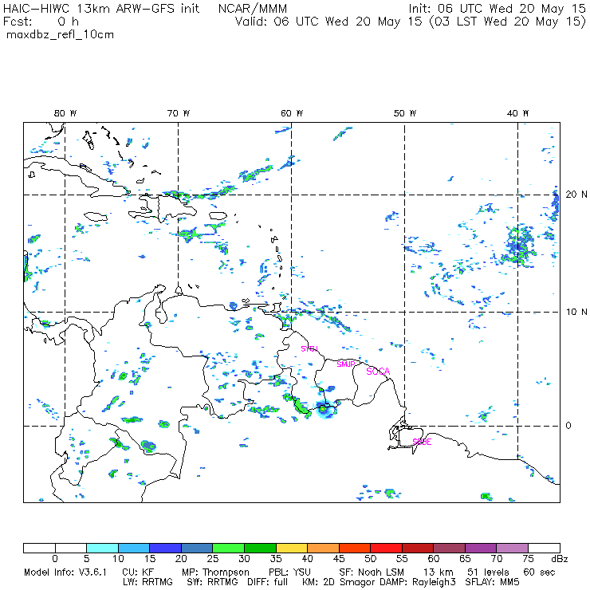
Task: Click the 'SF: Noah LSM' model setting
Action: (x=372, y=572)
